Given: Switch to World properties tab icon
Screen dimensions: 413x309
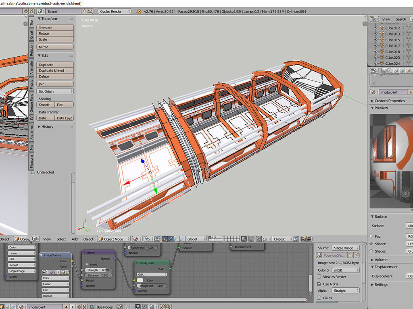Looking at the screenshot, I should coord(402,71).
